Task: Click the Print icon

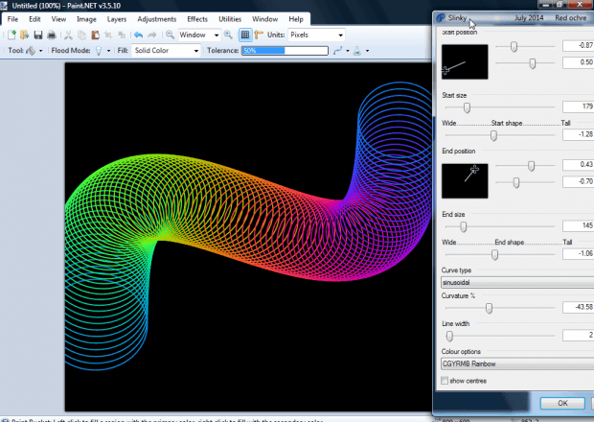Action: 52,35
